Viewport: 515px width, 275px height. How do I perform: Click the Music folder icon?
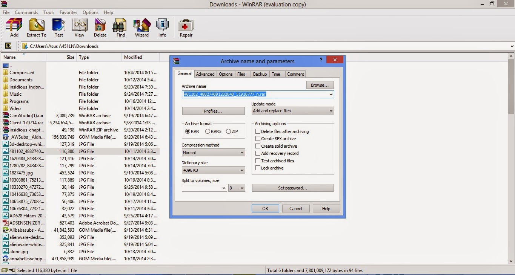point(6,94)
